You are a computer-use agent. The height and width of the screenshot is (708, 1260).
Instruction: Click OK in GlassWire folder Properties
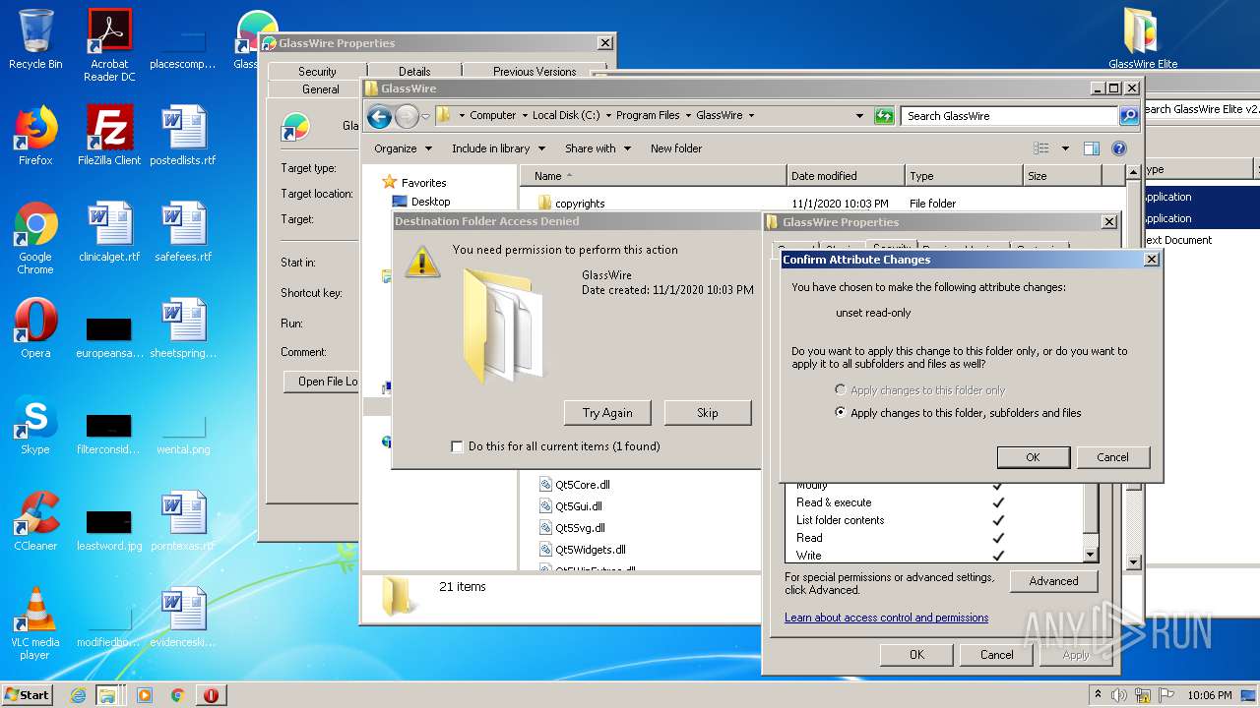point(916,655)
